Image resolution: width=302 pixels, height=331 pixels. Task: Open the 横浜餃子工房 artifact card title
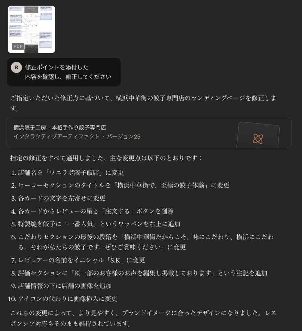(x=60, y=127)
